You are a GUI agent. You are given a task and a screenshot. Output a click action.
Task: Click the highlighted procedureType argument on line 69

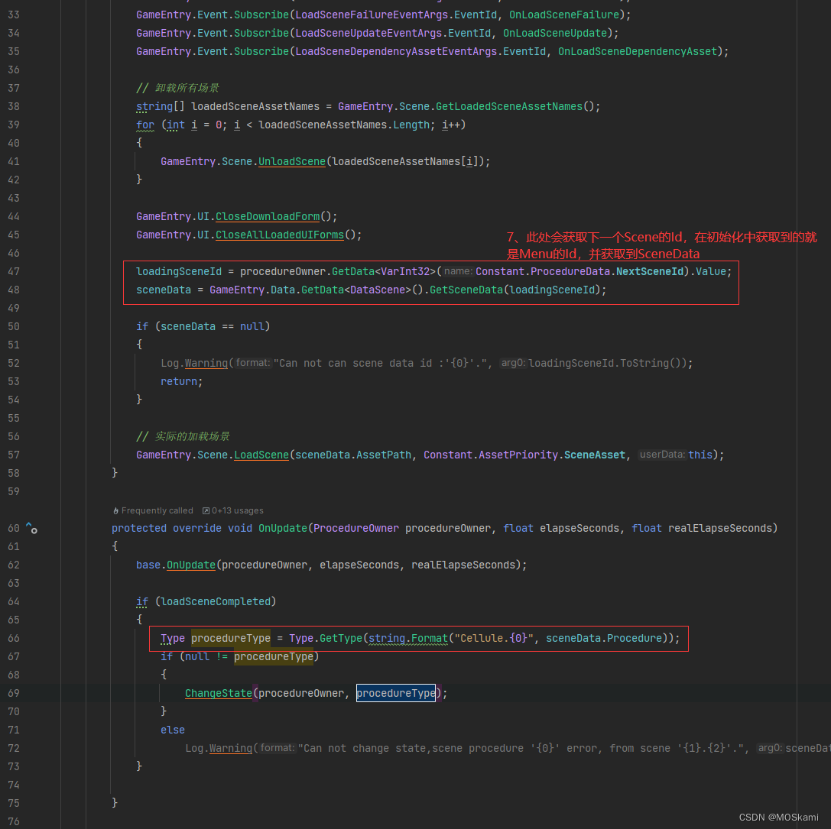(396, 694)
